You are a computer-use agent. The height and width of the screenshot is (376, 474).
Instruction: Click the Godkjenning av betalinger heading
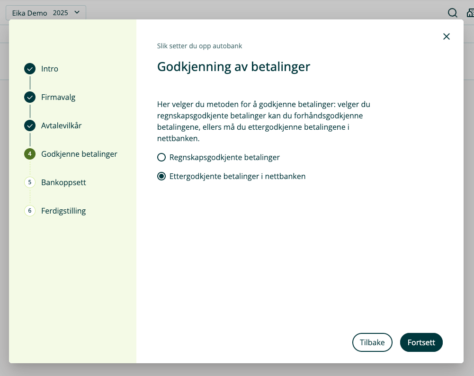point(233,66)
